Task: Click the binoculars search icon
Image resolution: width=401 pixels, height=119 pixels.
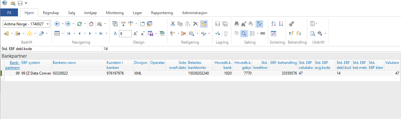Action: coord(237,24)
